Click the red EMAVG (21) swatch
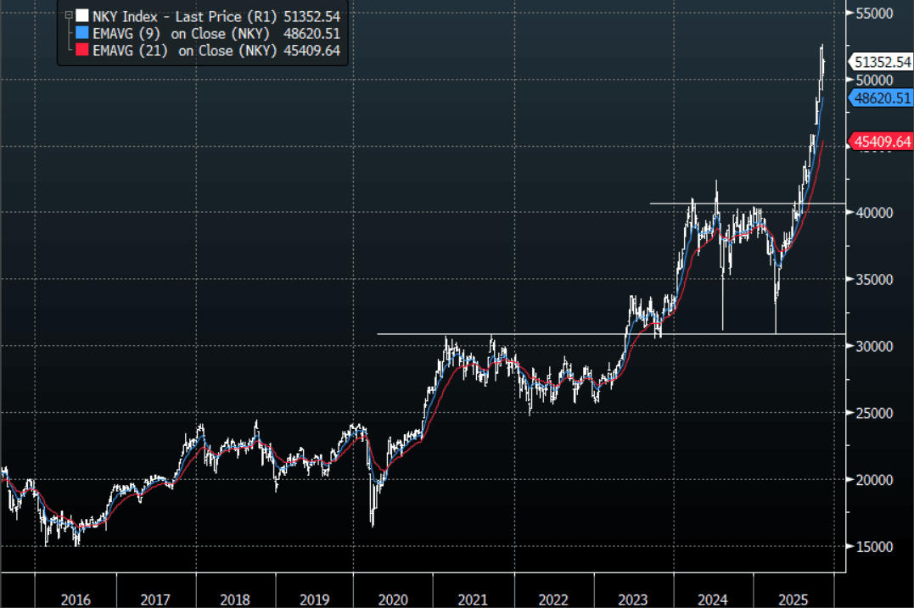Screen dimensions: 914x608 pyautogui.click(x=81, y=51)
